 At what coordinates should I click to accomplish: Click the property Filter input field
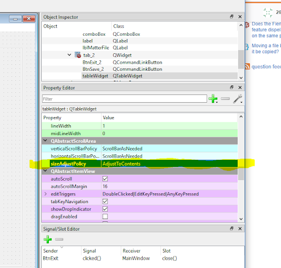pos(125,99)
